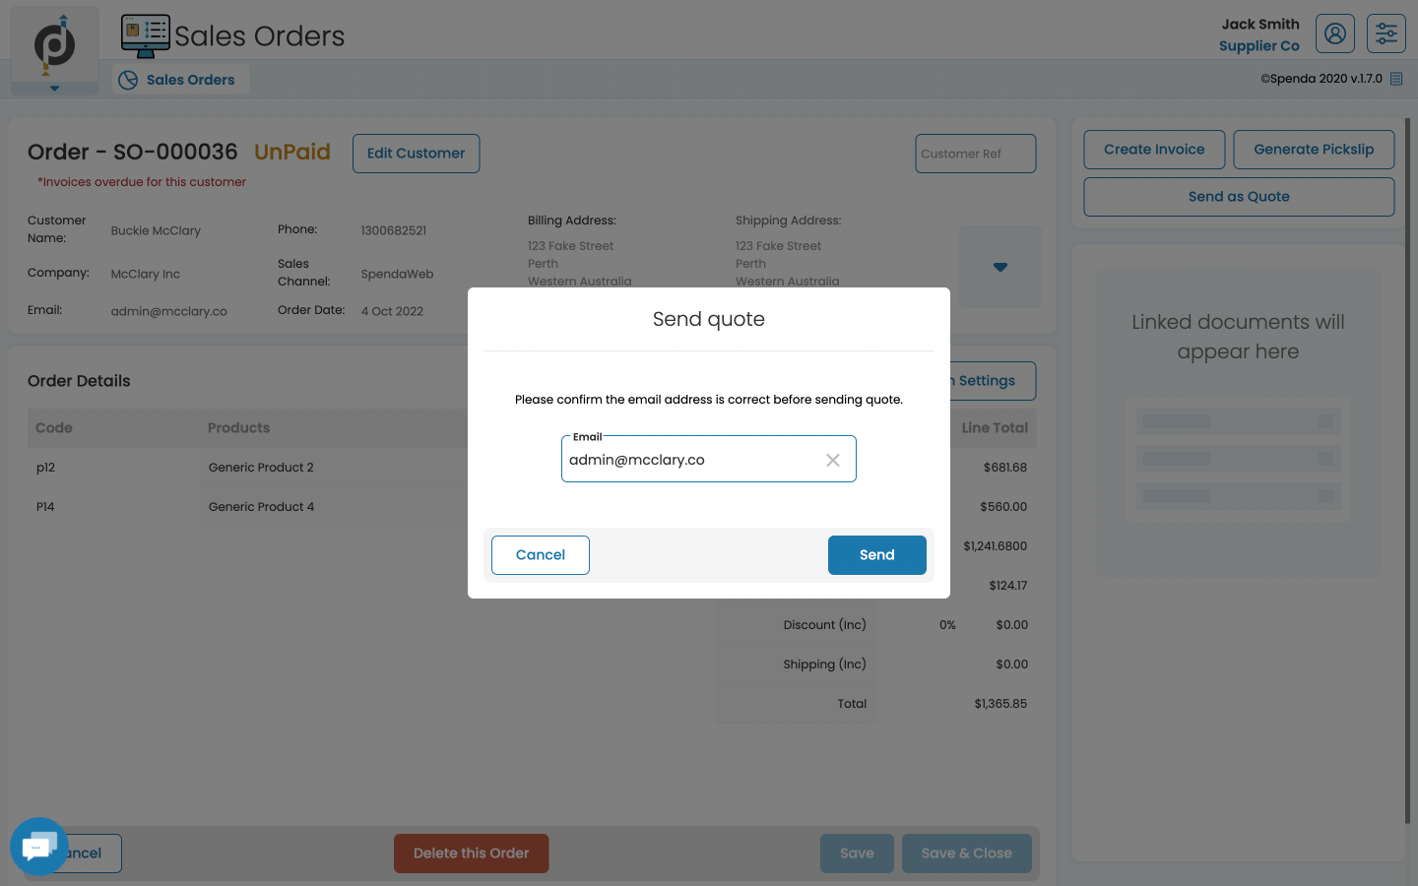Expand the customer address details arrow
The width and height of the screenshot is (1418, 886).
pyautogui.click(x=1000, y=267)
